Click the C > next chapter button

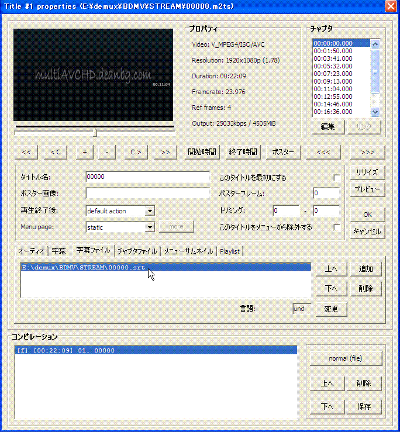136,152
